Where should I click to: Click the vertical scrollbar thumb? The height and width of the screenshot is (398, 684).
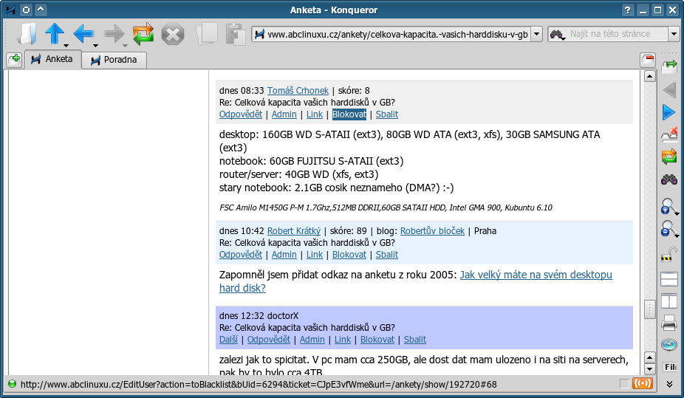(649, 309)
